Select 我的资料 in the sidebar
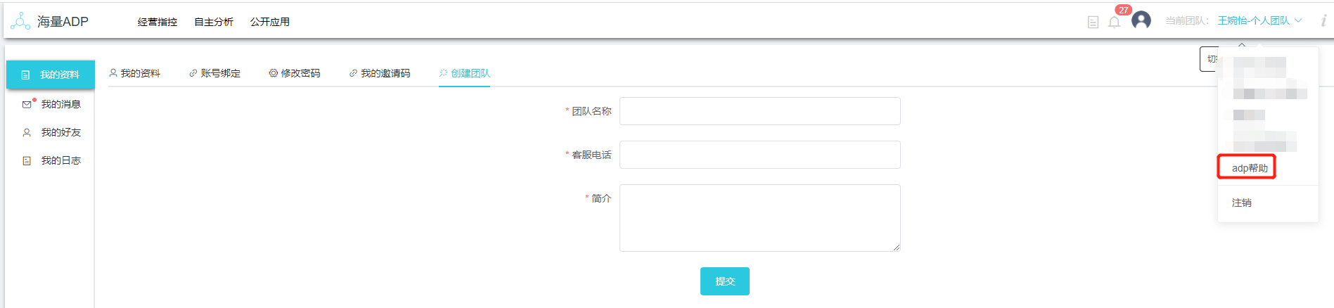 click(x=51, y=75)
